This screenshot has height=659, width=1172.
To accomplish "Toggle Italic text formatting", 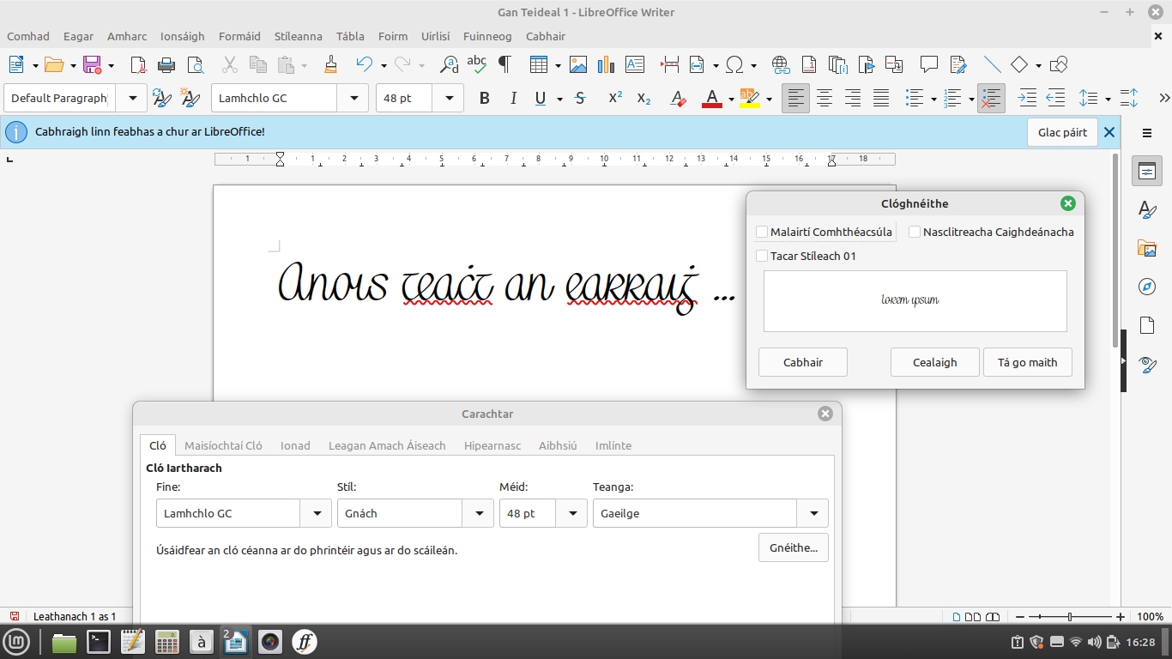I will (513, 99).
